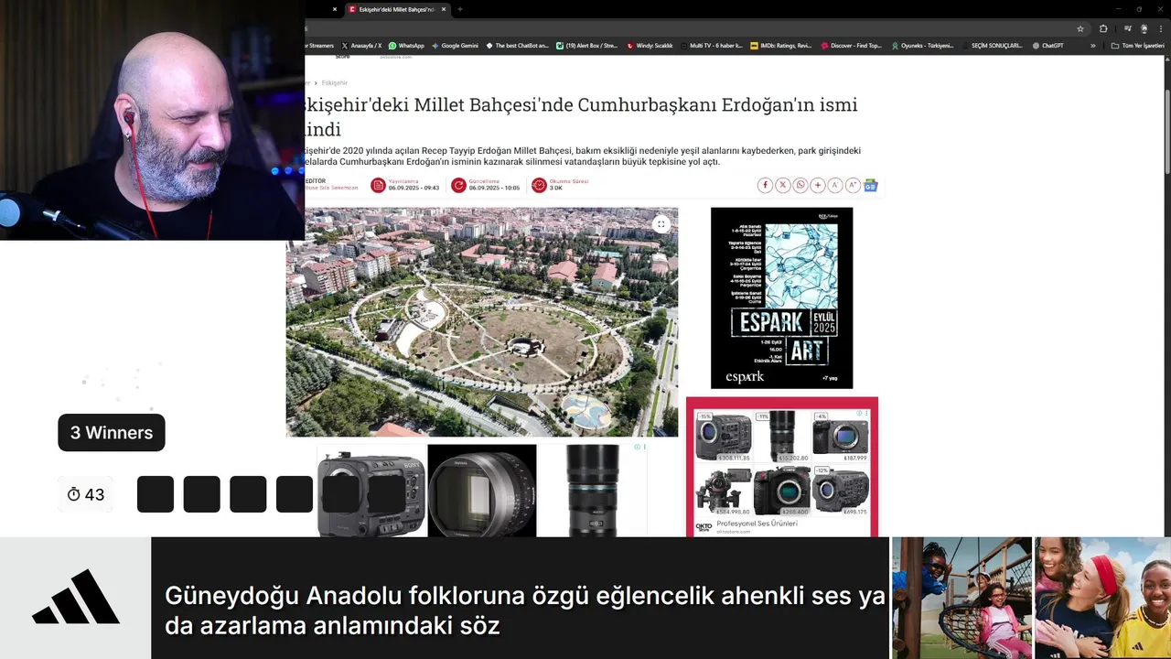The height and width of the screenshot is (659, 1171).
Task: Open Google Gemini bookmark
Action: [455, 45]
